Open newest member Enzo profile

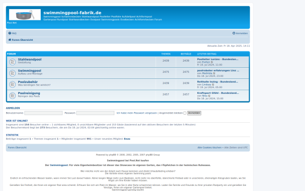[127, 139]
